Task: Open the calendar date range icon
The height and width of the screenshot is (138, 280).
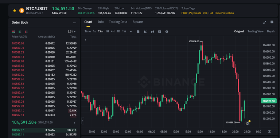Action: click(x=138, y=32)
